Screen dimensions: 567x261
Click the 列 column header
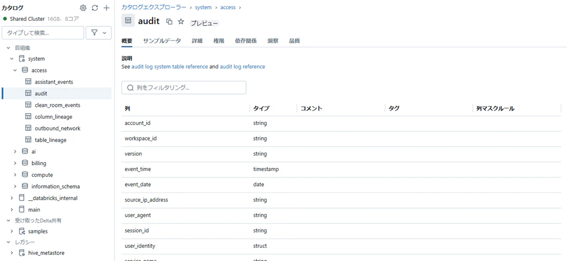(x=127, y=108)
